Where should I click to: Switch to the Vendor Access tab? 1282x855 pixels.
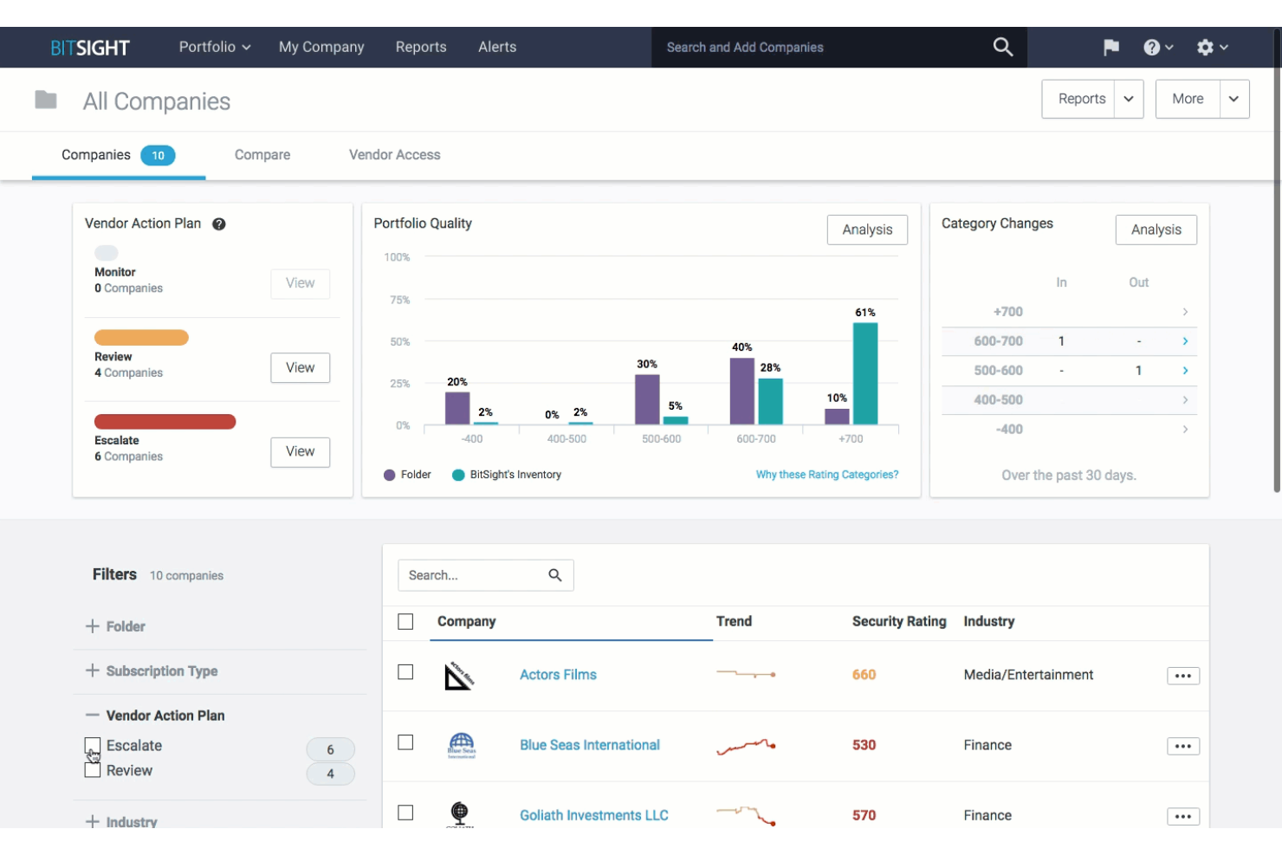394,154
